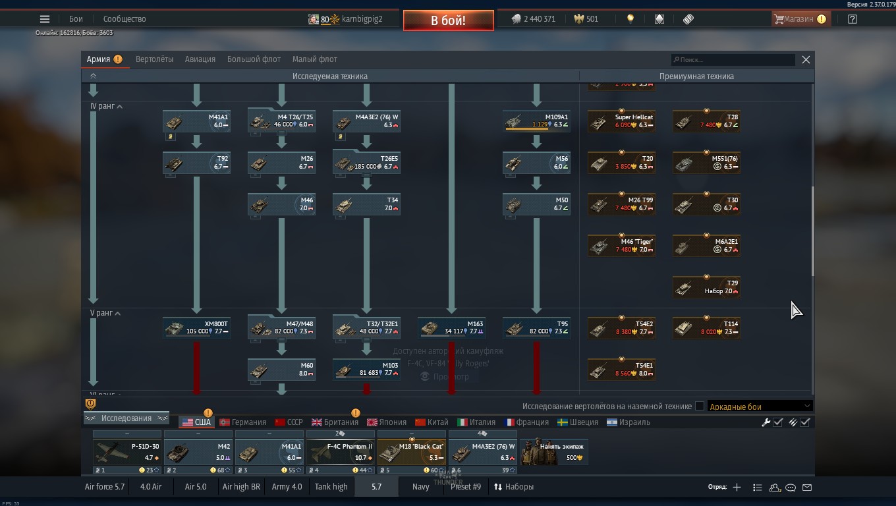Open the Бои menu
The height and width of the screenshot is (506, 896).
click(76, 19)
